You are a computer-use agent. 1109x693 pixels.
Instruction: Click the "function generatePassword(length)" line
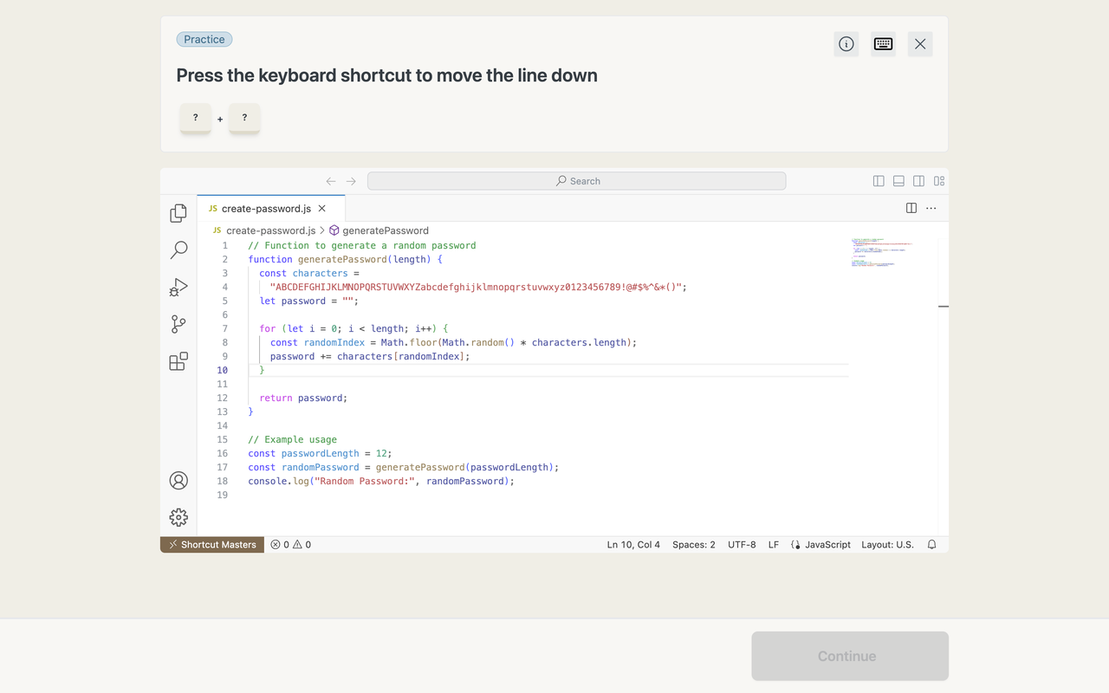345,259
